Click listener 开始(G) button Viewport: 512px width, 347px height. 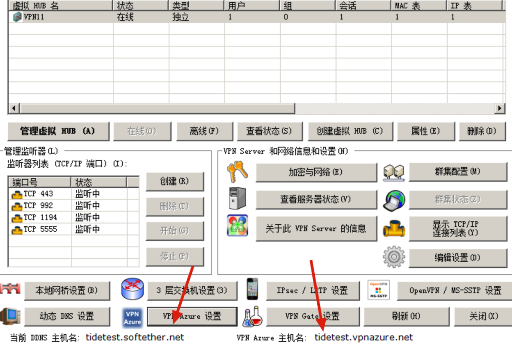[174, 231]
